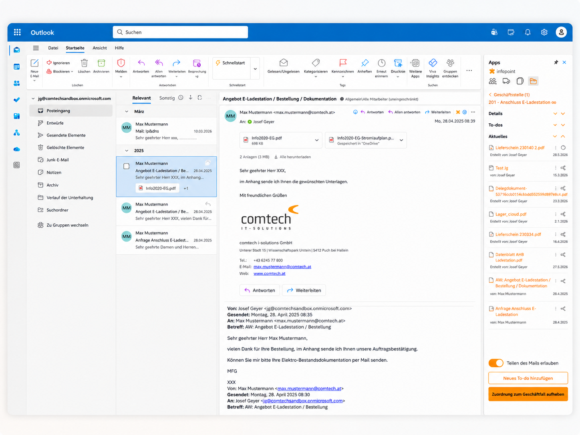Select the Sonstig inbox tab
The width and height of the screenshot is (580, 435).
pyautogui.click(x=167, y=98)
